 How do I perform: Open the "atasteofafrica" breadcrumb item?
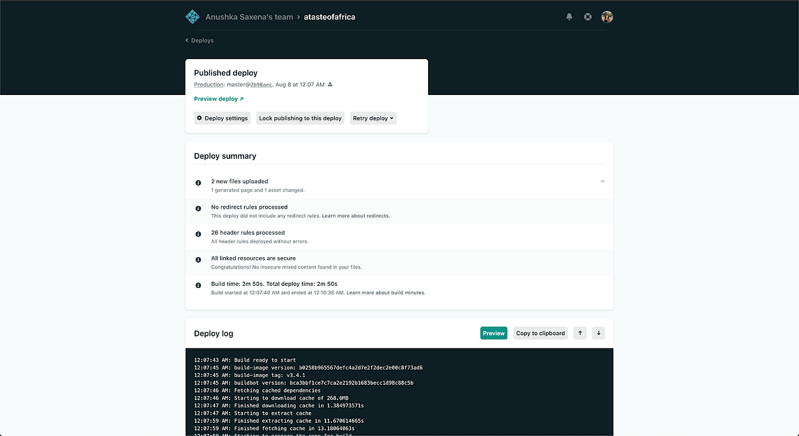tap(330, 17)
